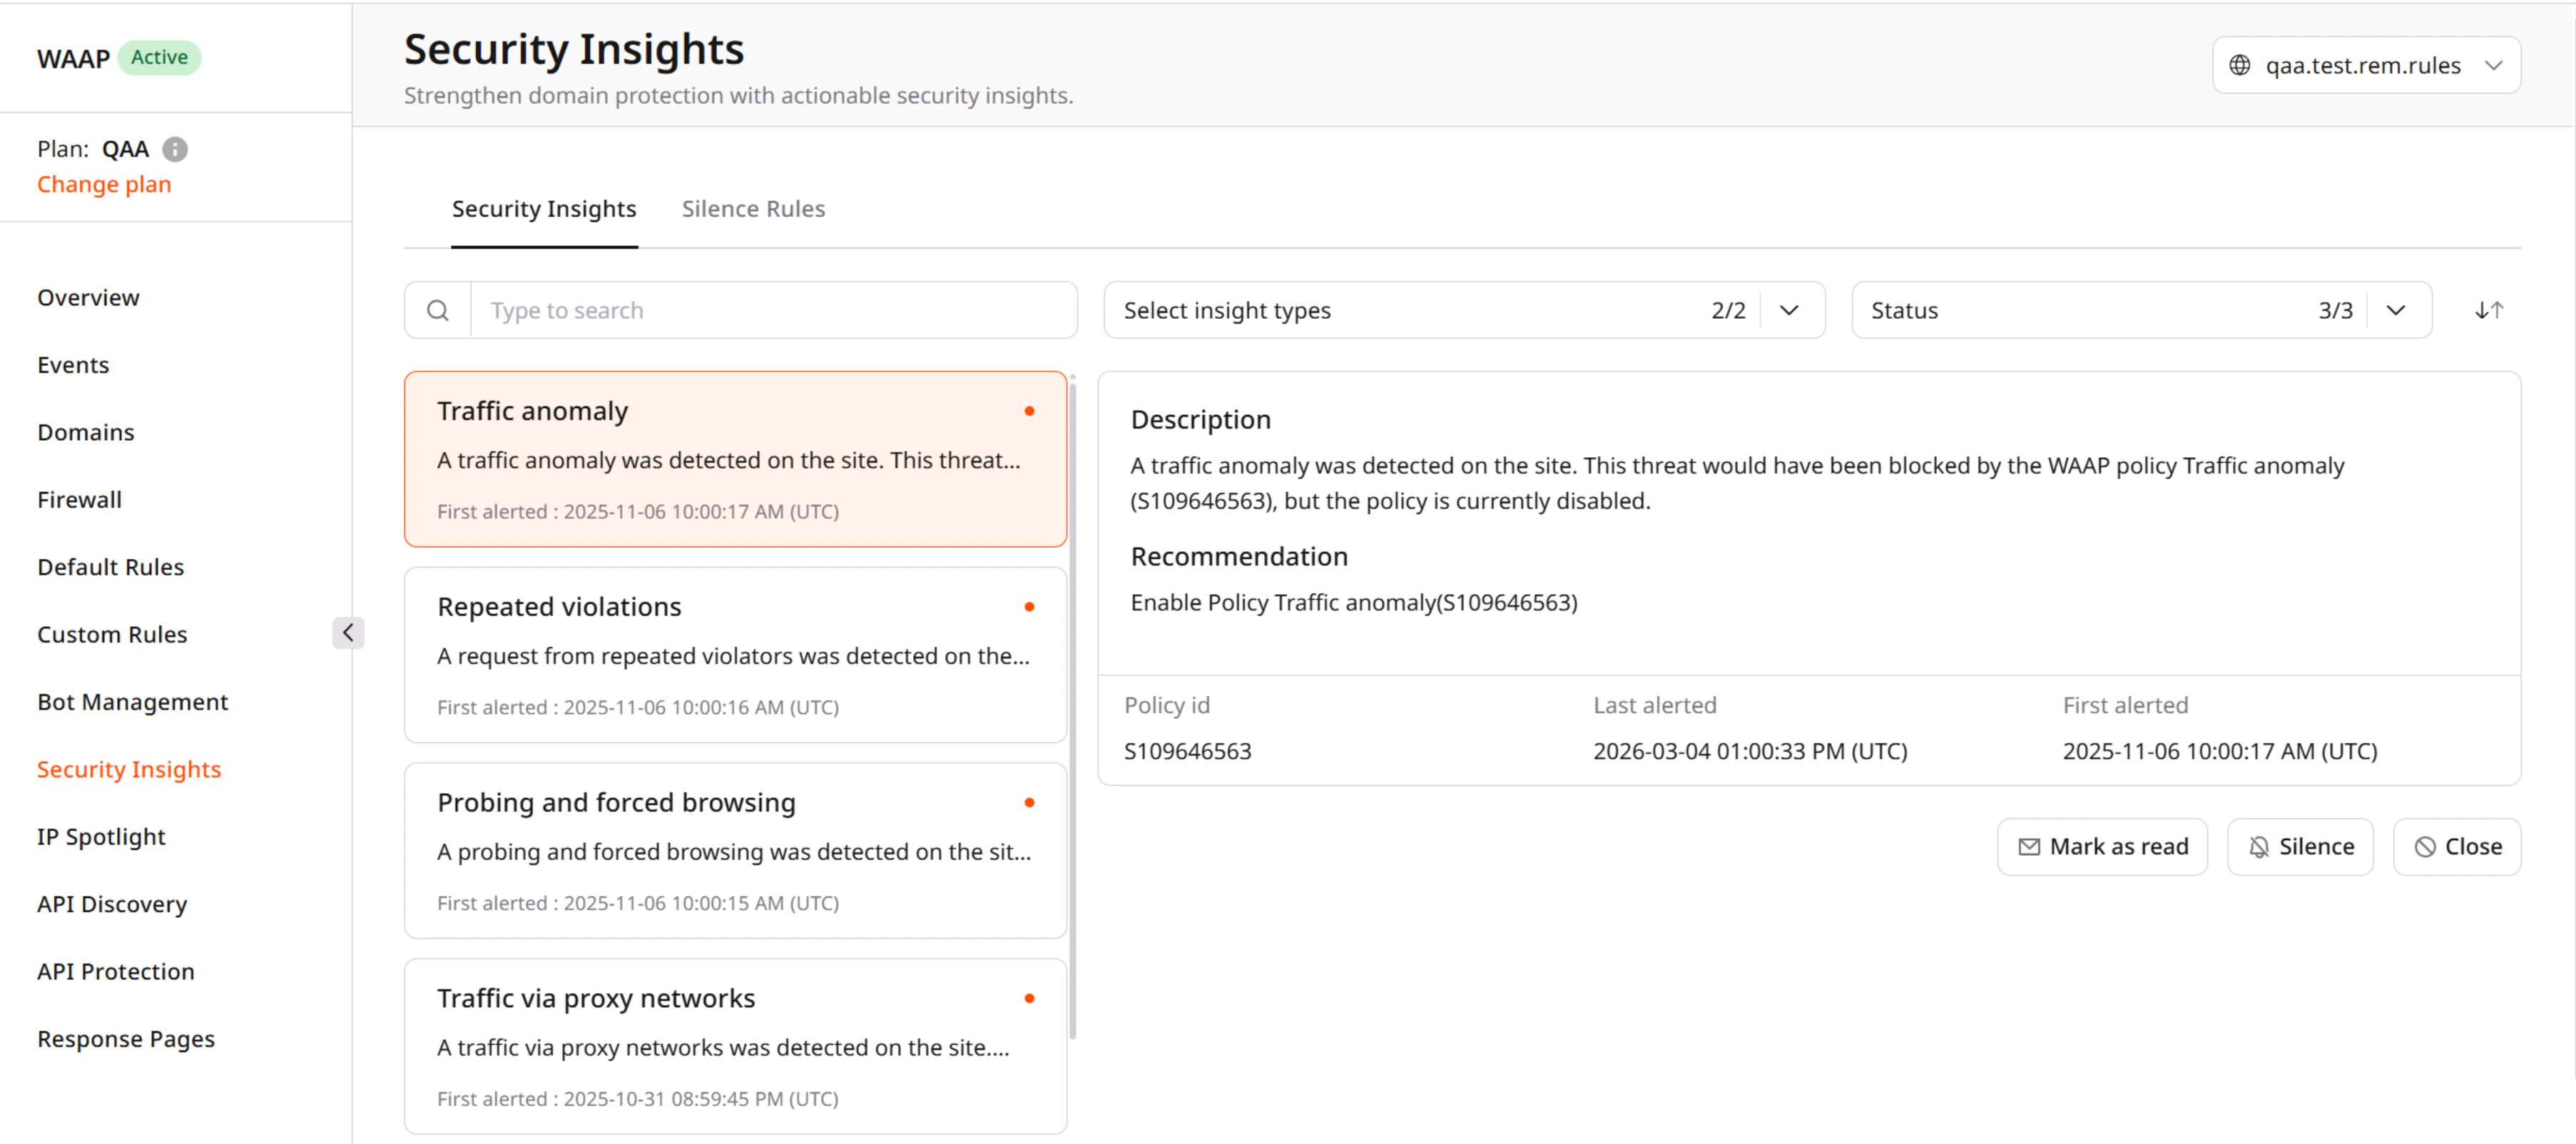Click the muted bell icon on Silence button
The image size is (2576, 1144).
[2260, 846]
